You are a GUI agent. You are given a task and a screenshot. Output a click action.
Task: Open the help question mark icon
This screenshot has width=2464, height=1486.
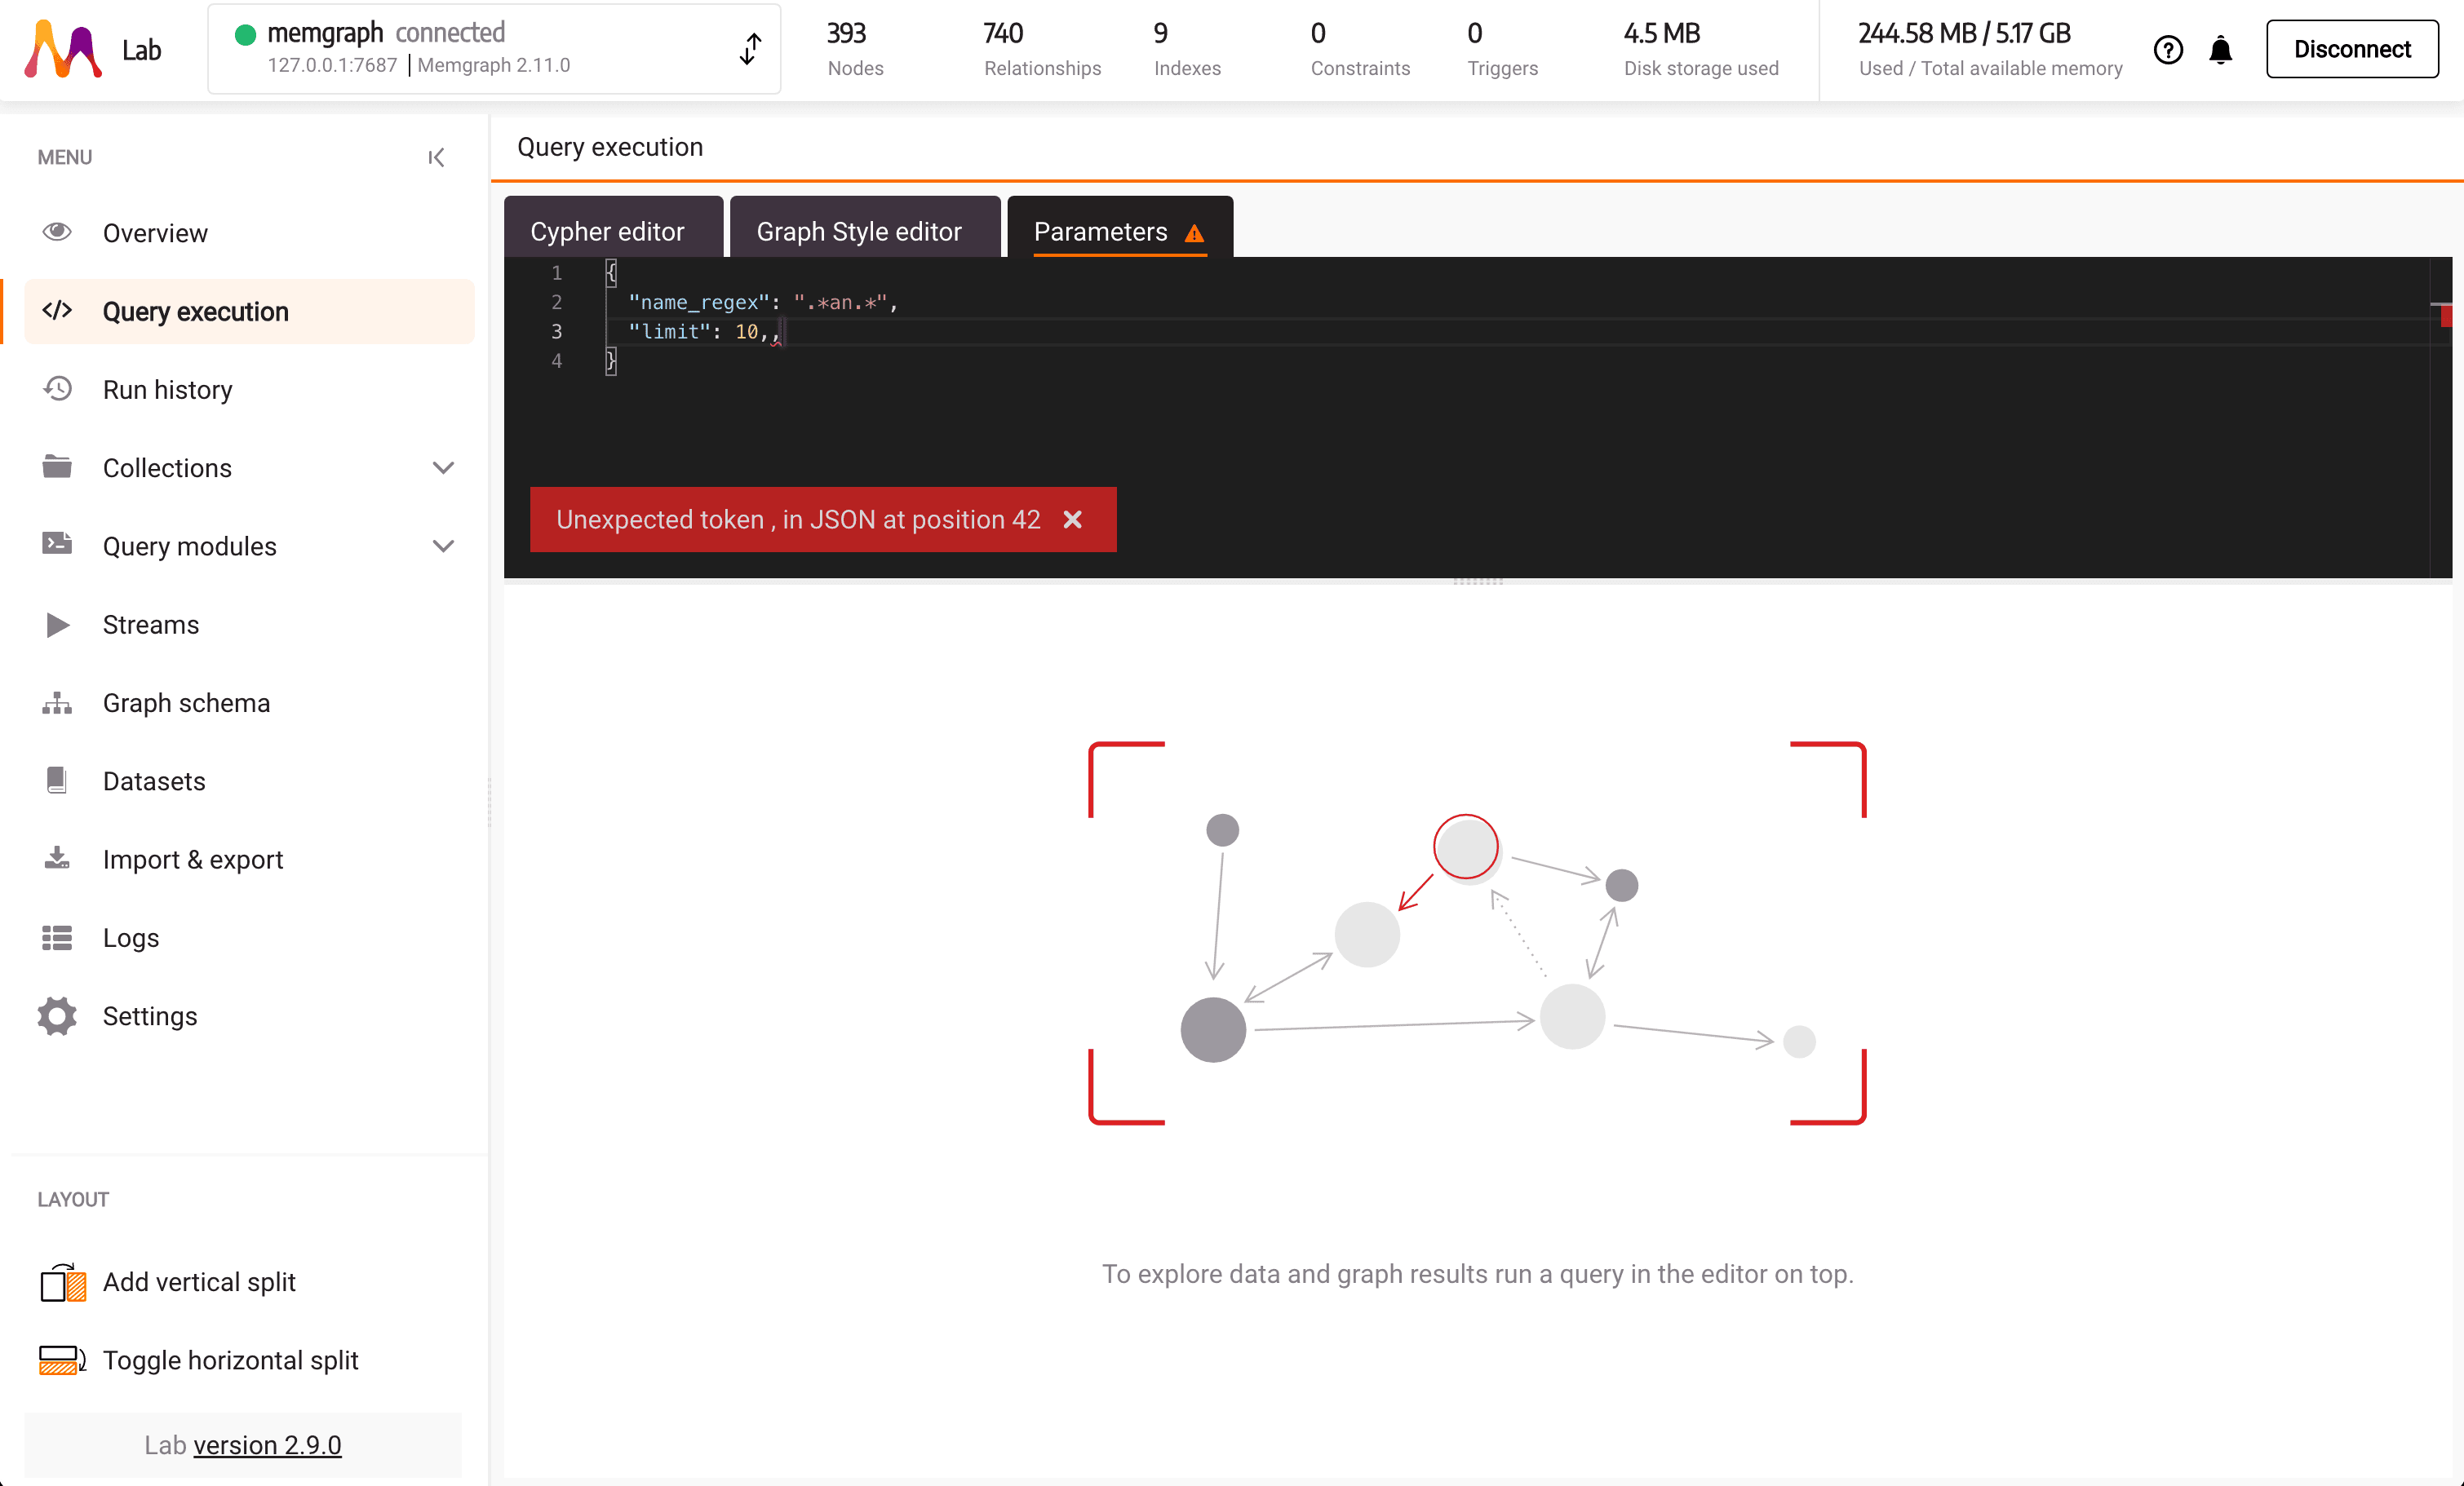(x=2167, y=49)
